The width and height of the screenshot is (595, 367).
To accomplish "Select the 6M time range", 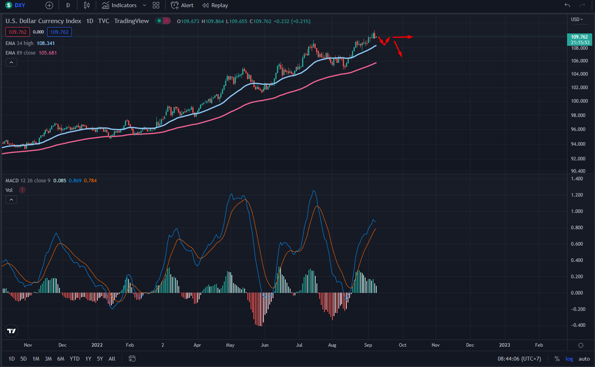I will coord(61,359).
